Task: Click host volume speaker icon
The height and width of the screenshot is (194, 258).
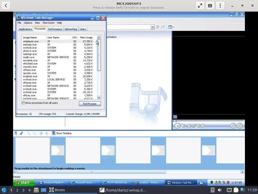Action: pyautogui.click(x=220, y=190)
